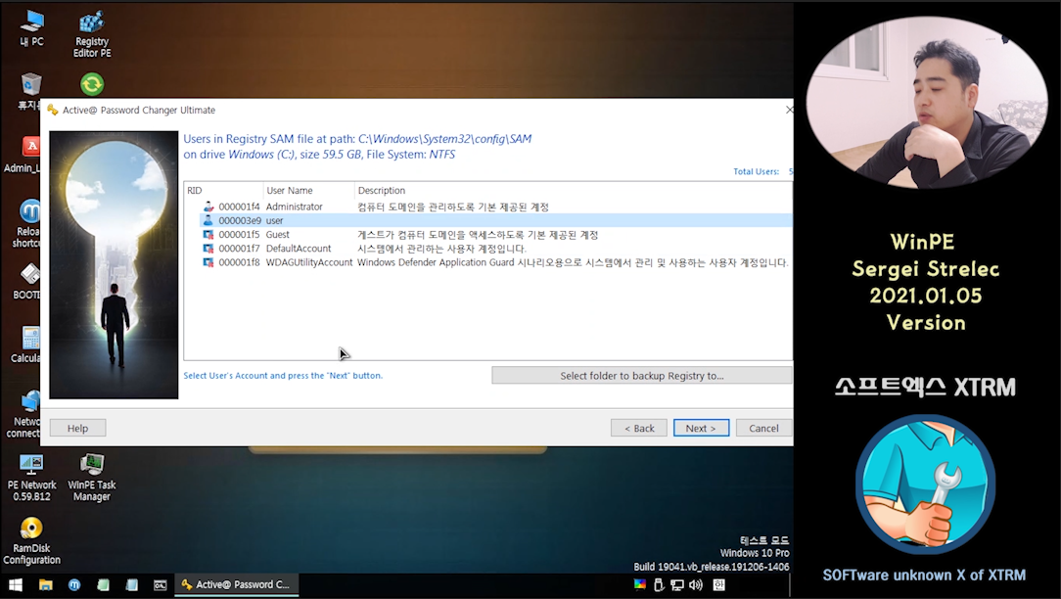
Task: Click the colorful display tray icon
Action: 639,584
